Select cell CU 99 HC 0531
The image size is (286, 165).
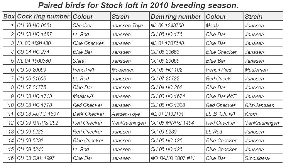pyautogui.click(x=43, y=25)
